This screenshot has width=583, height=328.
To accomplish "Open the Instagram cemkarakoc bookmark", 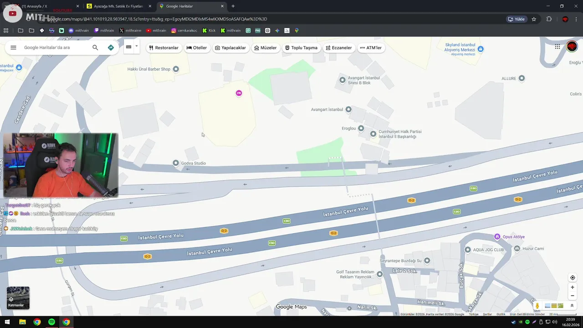I will click(x=184, y=31).
